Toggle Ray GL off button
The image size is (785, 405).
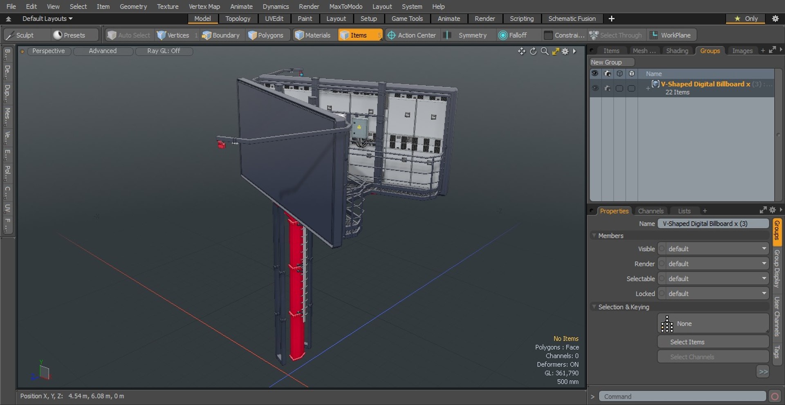tap(164, 51)
